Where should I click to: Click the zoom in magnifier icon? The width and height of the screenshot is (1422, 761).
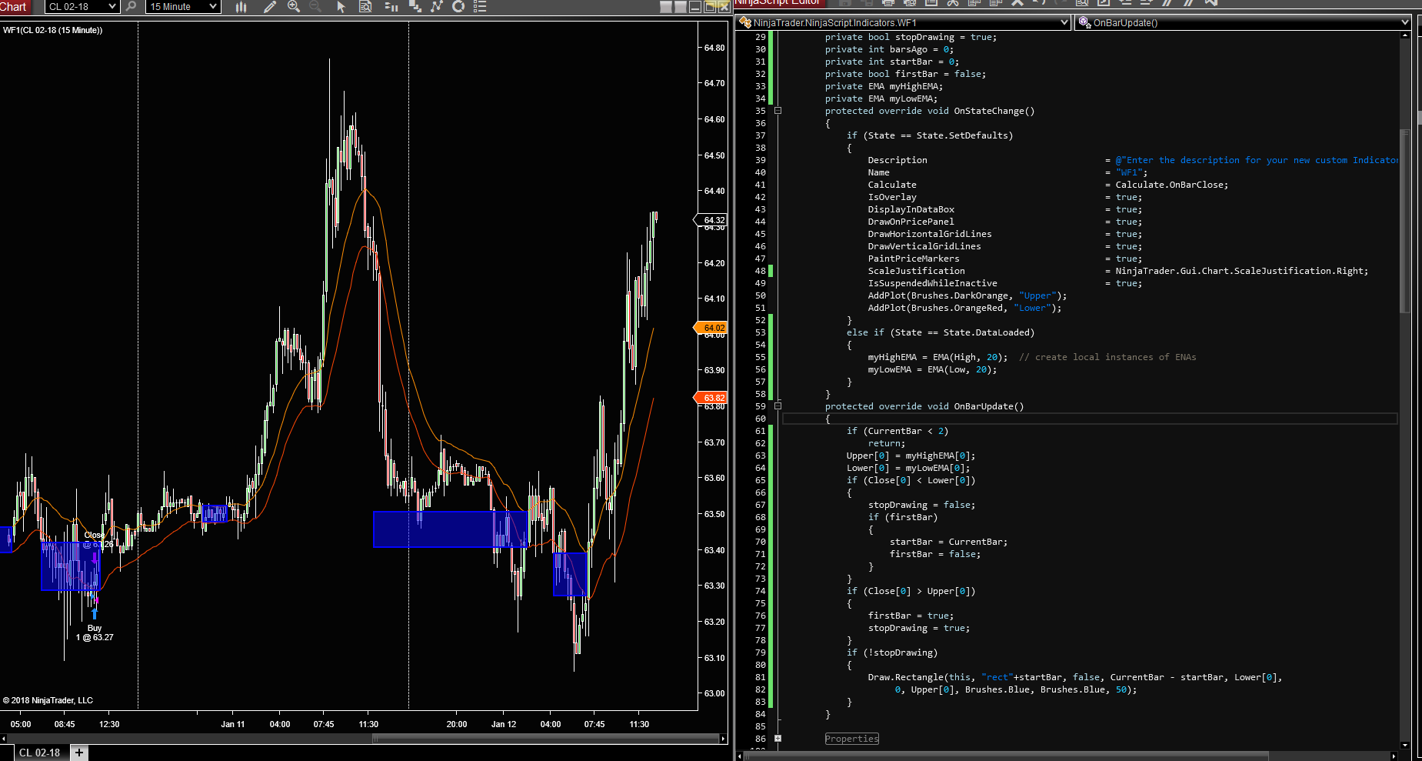click(x=294, y=7)
